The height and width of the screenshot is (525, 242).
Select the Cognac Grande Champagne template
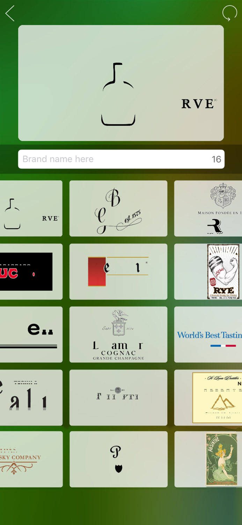coord(118,334)
